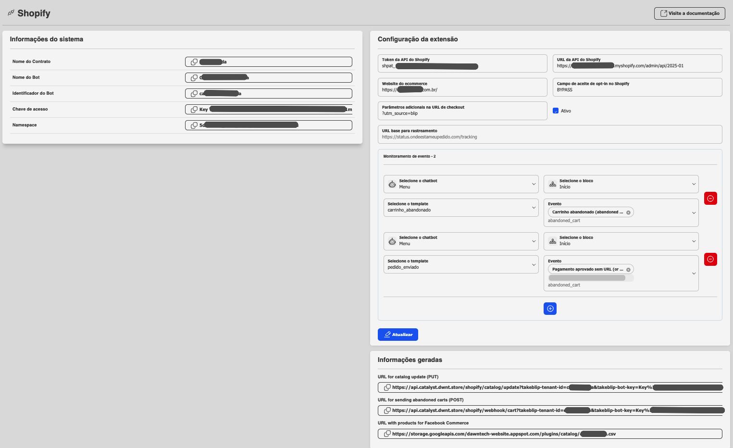Remove the pedido_enviado event monitoring row
Screen dimensions: 733x448
click(x=710, y=260)
